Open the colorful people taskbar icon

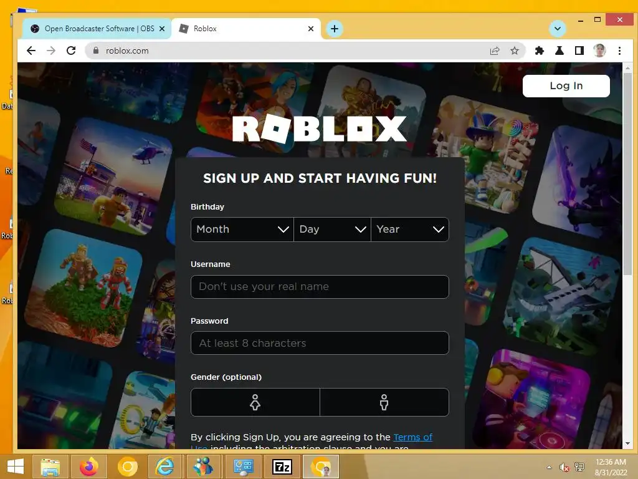(x=204, y=467)
